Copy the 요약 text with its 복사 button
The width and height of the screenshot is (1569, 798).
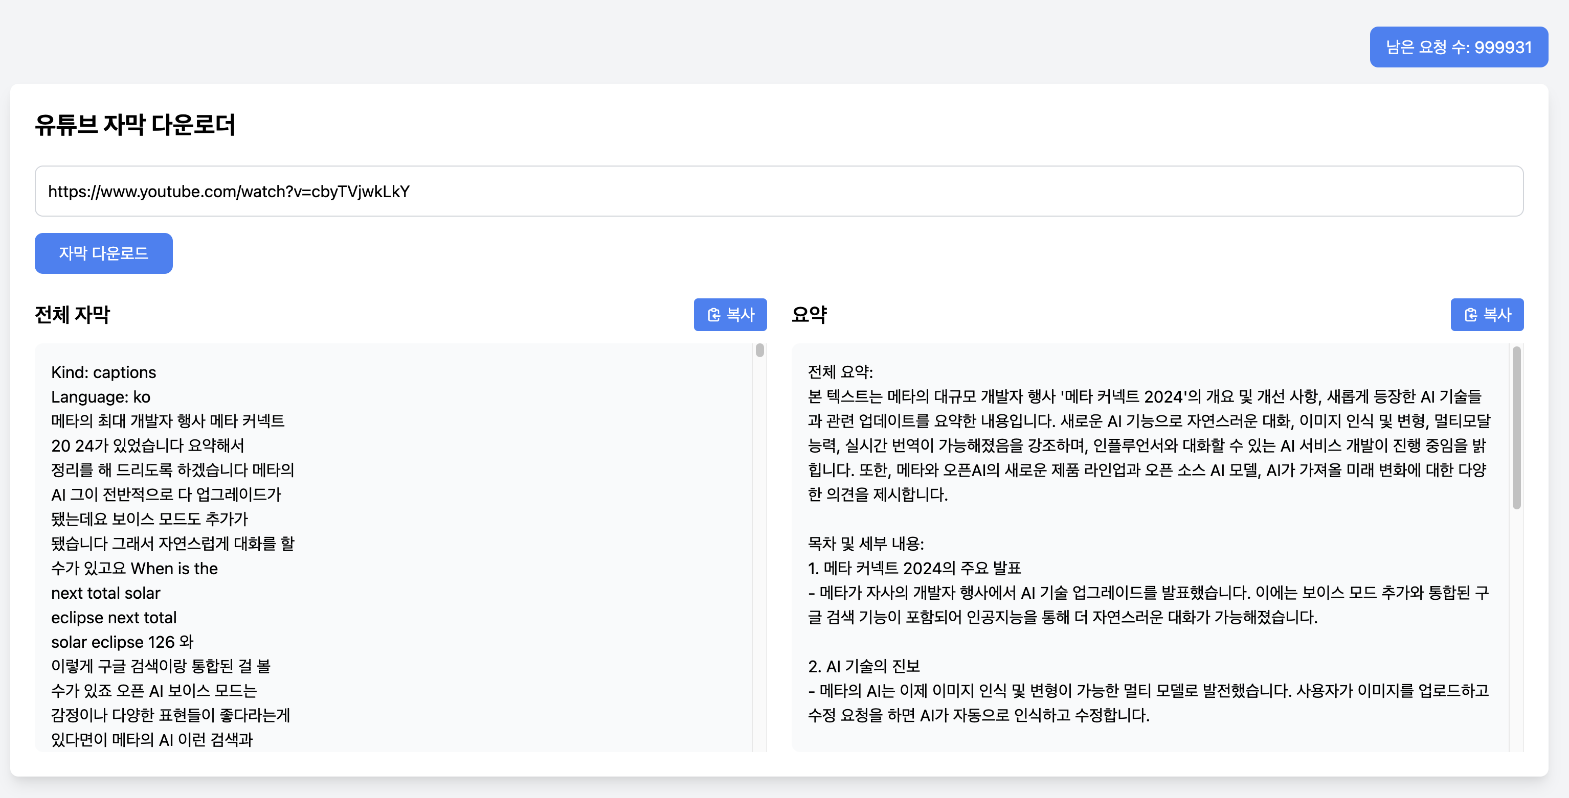coord(1487,315)
